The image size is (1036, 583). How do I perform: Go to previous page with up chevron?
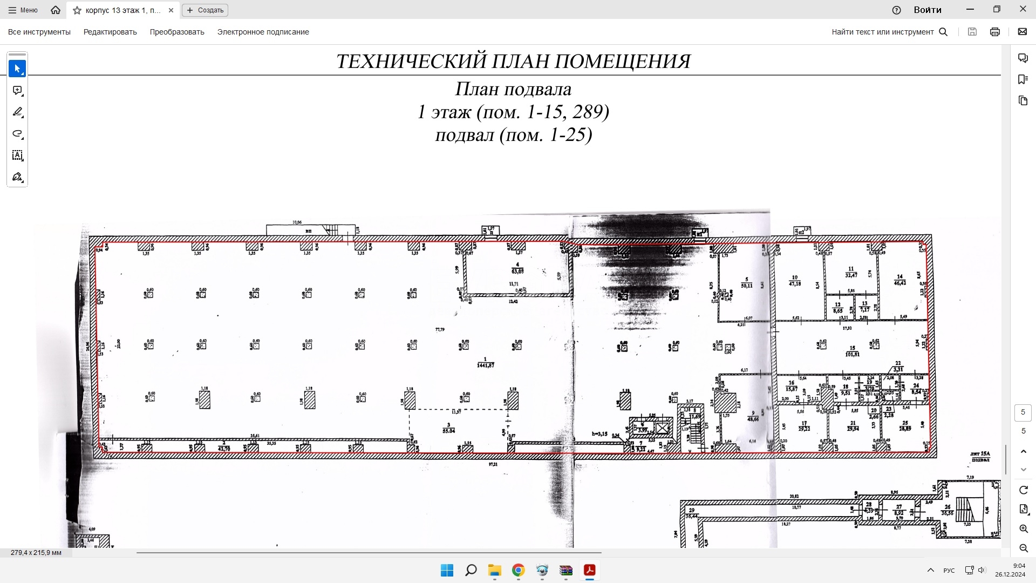pyautogui.click(x=1024, y=451)
